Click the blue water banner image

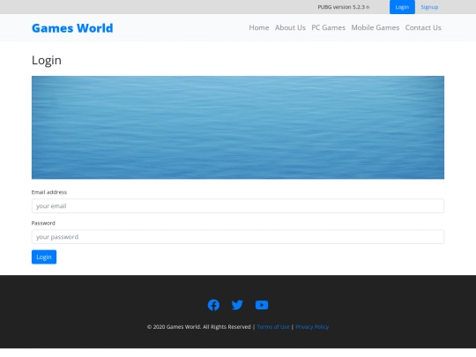238,128
